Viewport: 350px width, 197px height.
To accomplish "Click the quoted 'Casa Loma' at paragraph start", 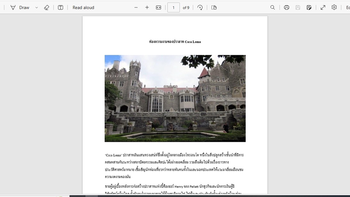I will 113,155.
